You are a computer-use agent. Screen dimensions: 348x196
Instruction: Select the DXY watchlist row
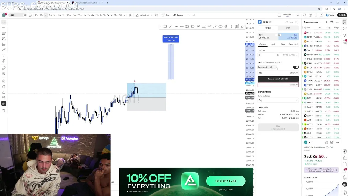pyautogui.click(x=321, y=98)
